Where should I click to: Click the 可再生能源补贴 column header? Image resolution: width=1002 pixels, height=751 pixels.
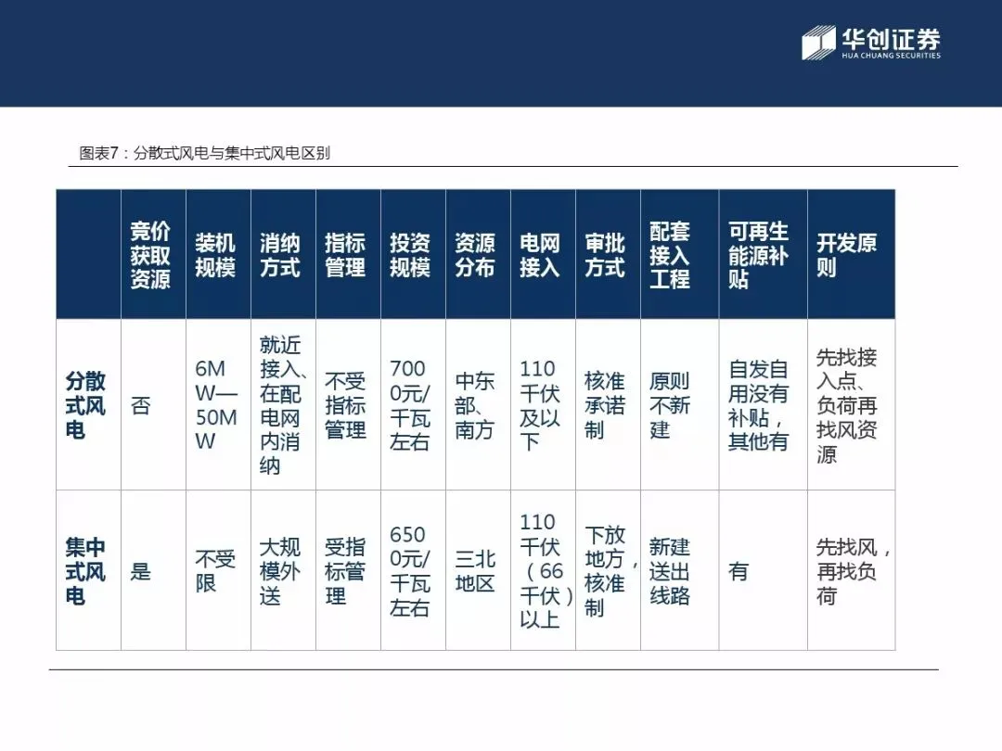click(x=764, y=254)
